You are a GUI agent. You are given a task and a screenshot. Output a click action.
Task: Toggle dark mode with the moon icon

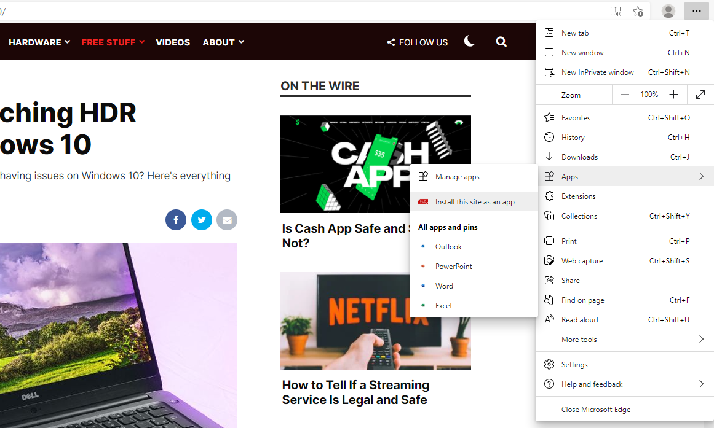coord(469,41)
